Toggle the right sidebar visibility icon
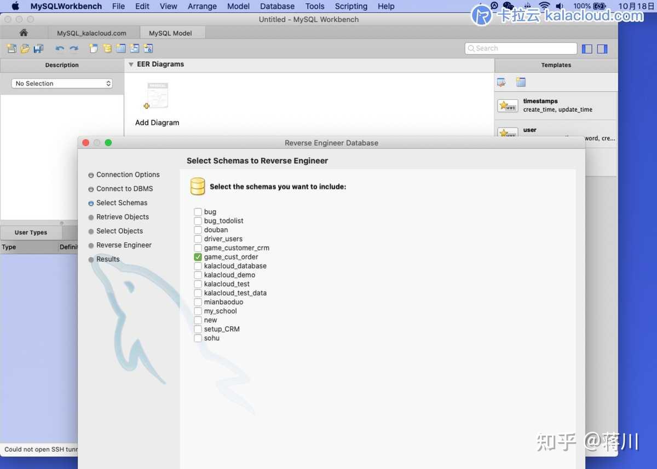The width and height of the screenshot is (657, 469). pos(602,49)
